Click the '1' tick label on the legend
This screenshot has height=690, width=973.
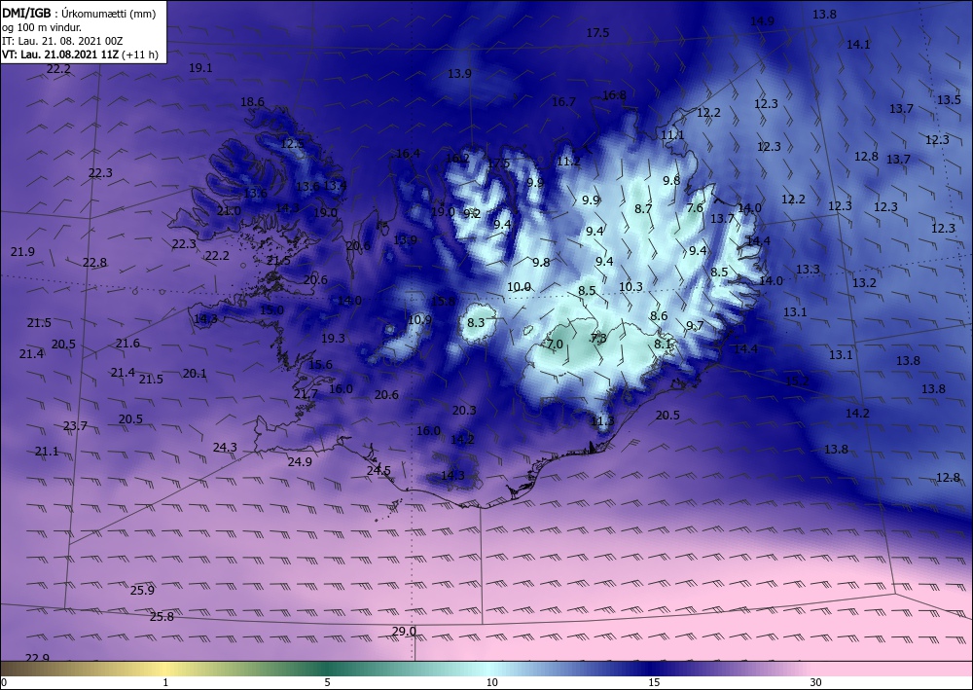[x=165, y=683]
